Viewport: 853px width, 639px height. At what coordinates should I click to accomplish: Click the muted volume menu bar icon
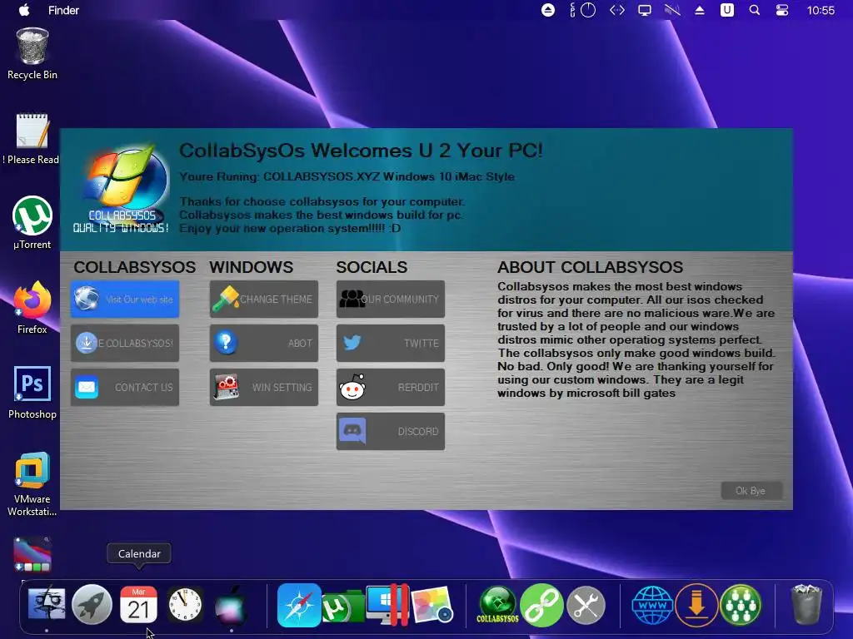(672, 10)
